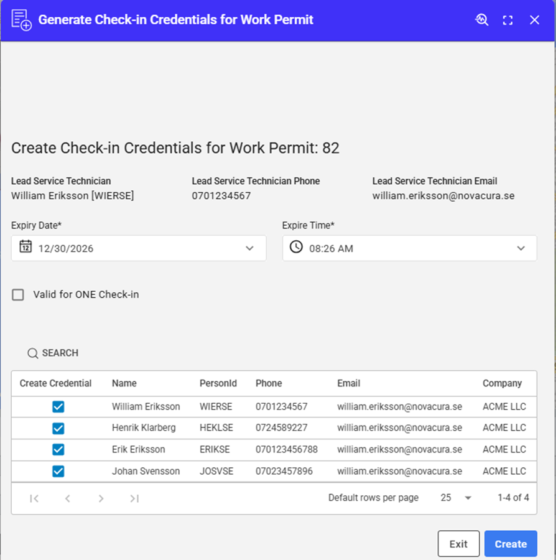Image resolution: width=556 pixels, height=560 pixels.
Task: Open the Expiry Date dropdown arrow
Action: 249,248
